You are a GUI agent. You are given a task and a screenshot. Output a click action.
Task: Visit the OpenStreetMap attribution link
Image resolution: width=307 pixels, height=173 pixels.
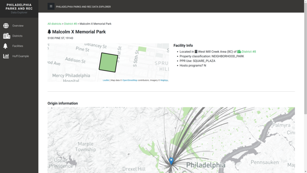coord(130,80)
